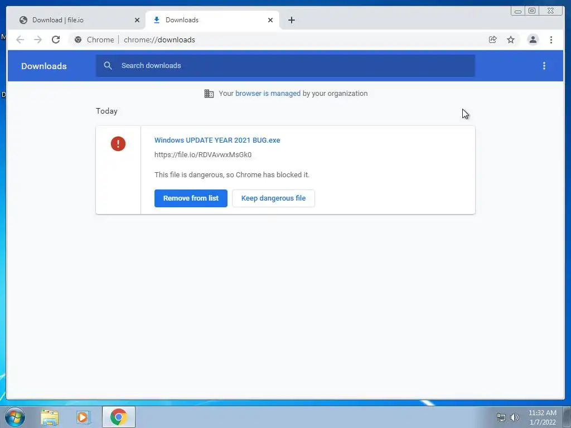
Task: Open Windows Explorer from taskbar
Action: tap(50, 417)
